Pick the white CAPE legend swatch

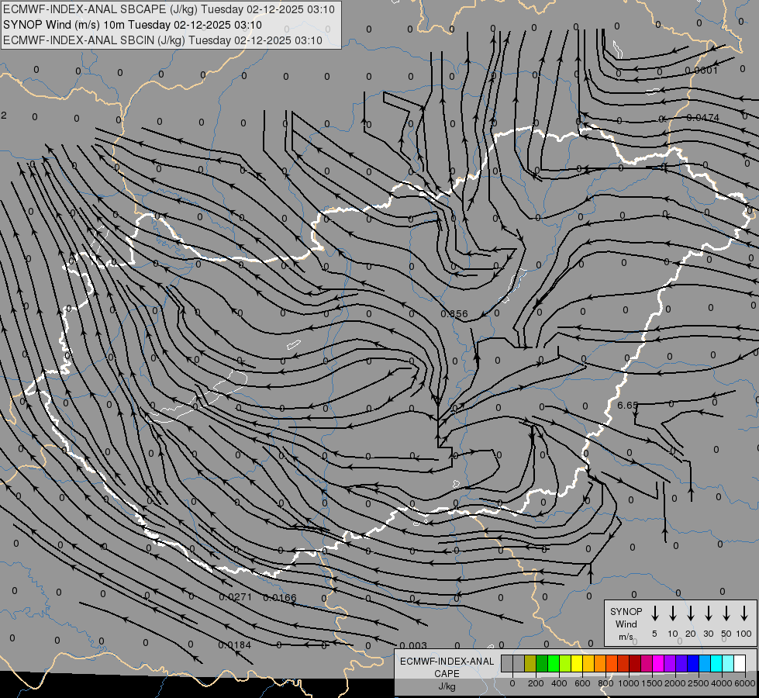tap(740, 663)
